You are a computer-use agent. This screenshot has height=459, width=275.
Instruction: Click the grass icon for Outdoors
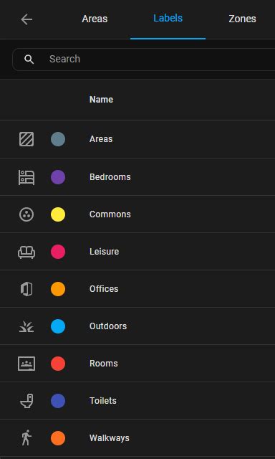point(26,326)
